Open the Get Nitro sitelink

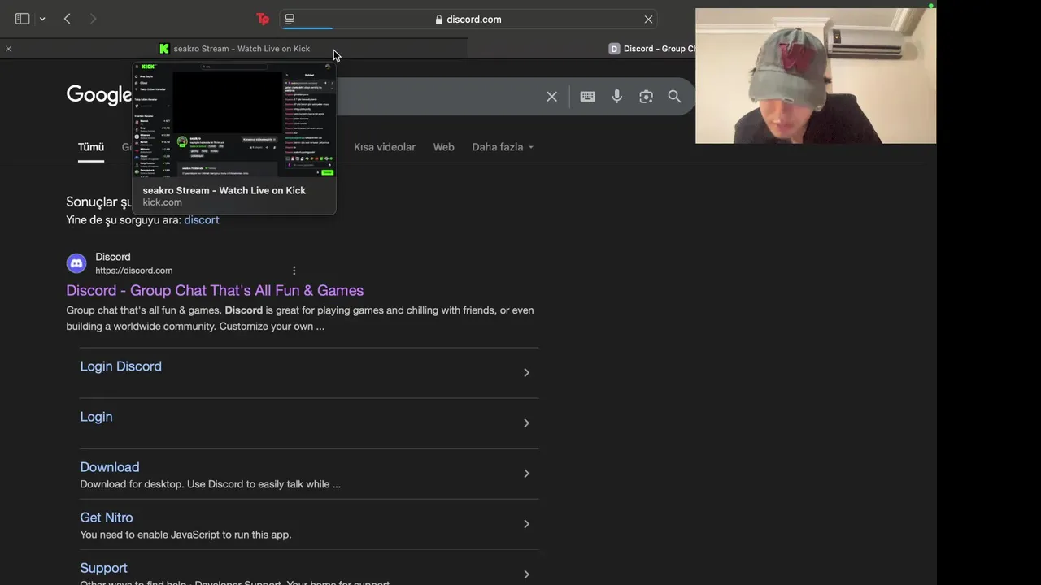(107, 518)
